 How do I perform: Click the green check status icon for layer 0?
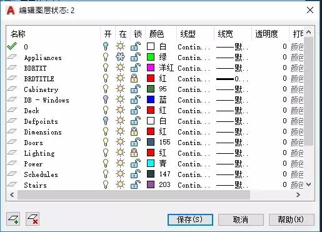(x=12, y=46)
